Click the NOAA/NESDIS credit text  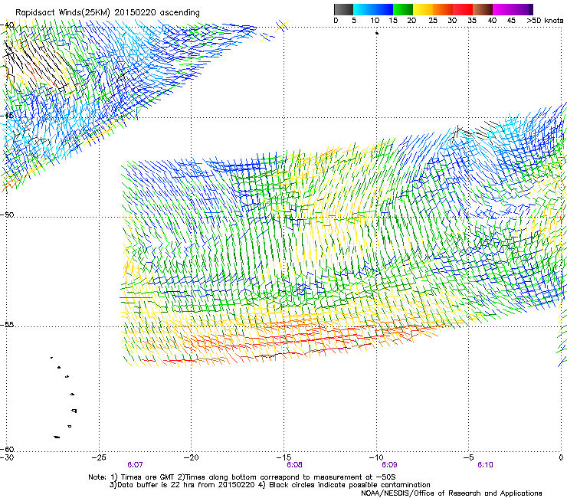[x=451, y=493]
